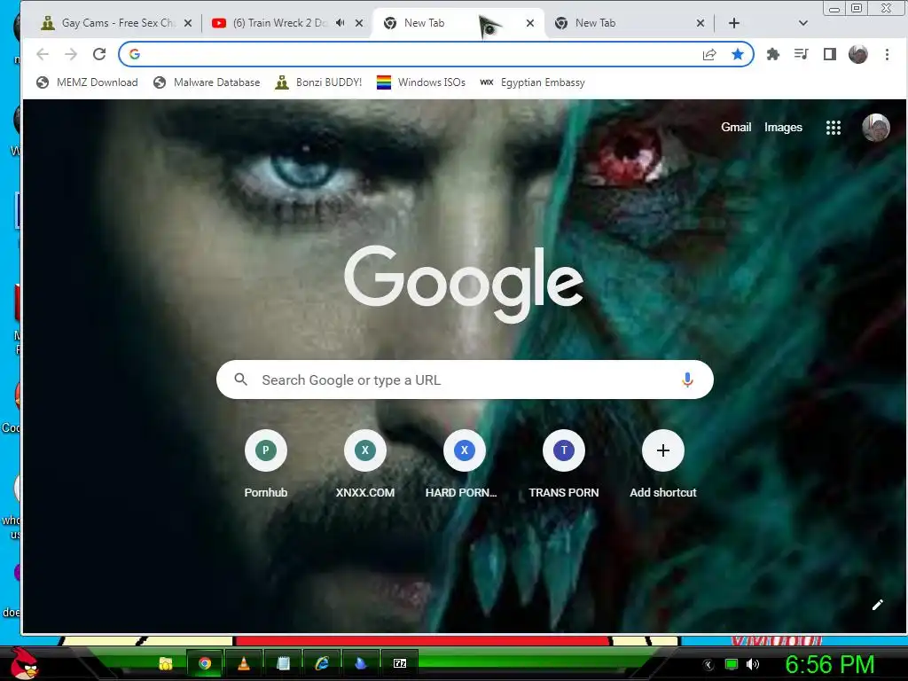Image resolution: width=908 pixels, height=681 pixels.
Task: Switch to the Gay Cams tab
Action: [118, 22]
